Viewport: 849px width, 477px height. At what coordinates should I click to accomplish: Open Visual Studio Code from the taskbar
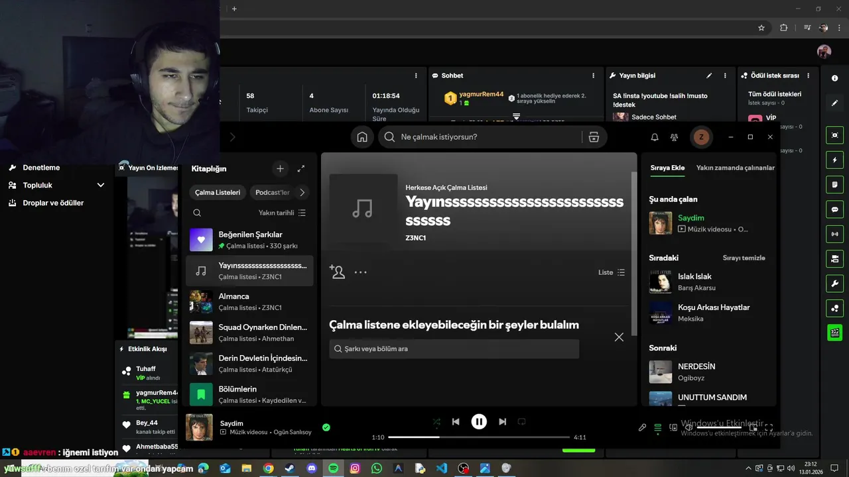click(x=442, y=468)
